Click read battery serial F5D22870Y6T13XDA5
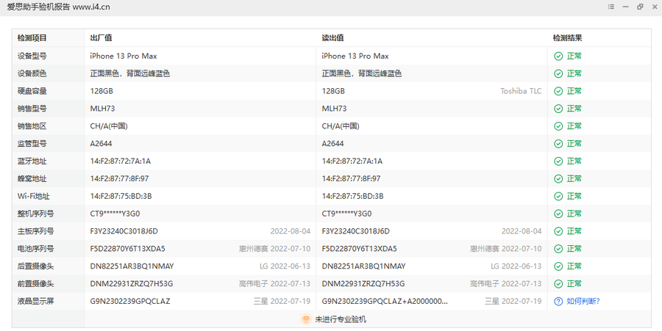This screenshot has height=331, width=662. [x=359, y=249]
